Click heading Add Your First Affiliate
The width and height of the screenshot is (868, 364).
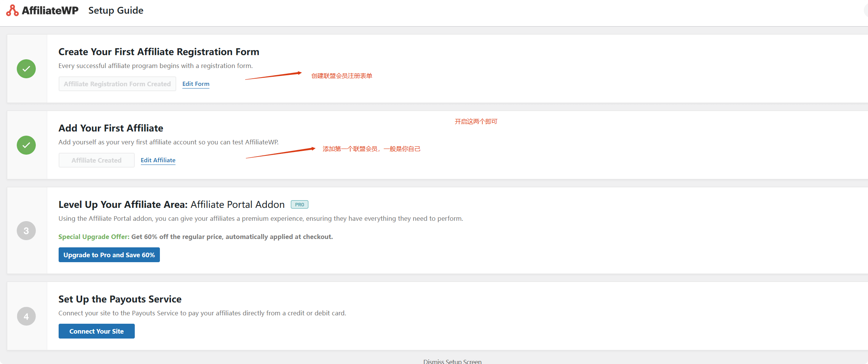coord(111,128)
